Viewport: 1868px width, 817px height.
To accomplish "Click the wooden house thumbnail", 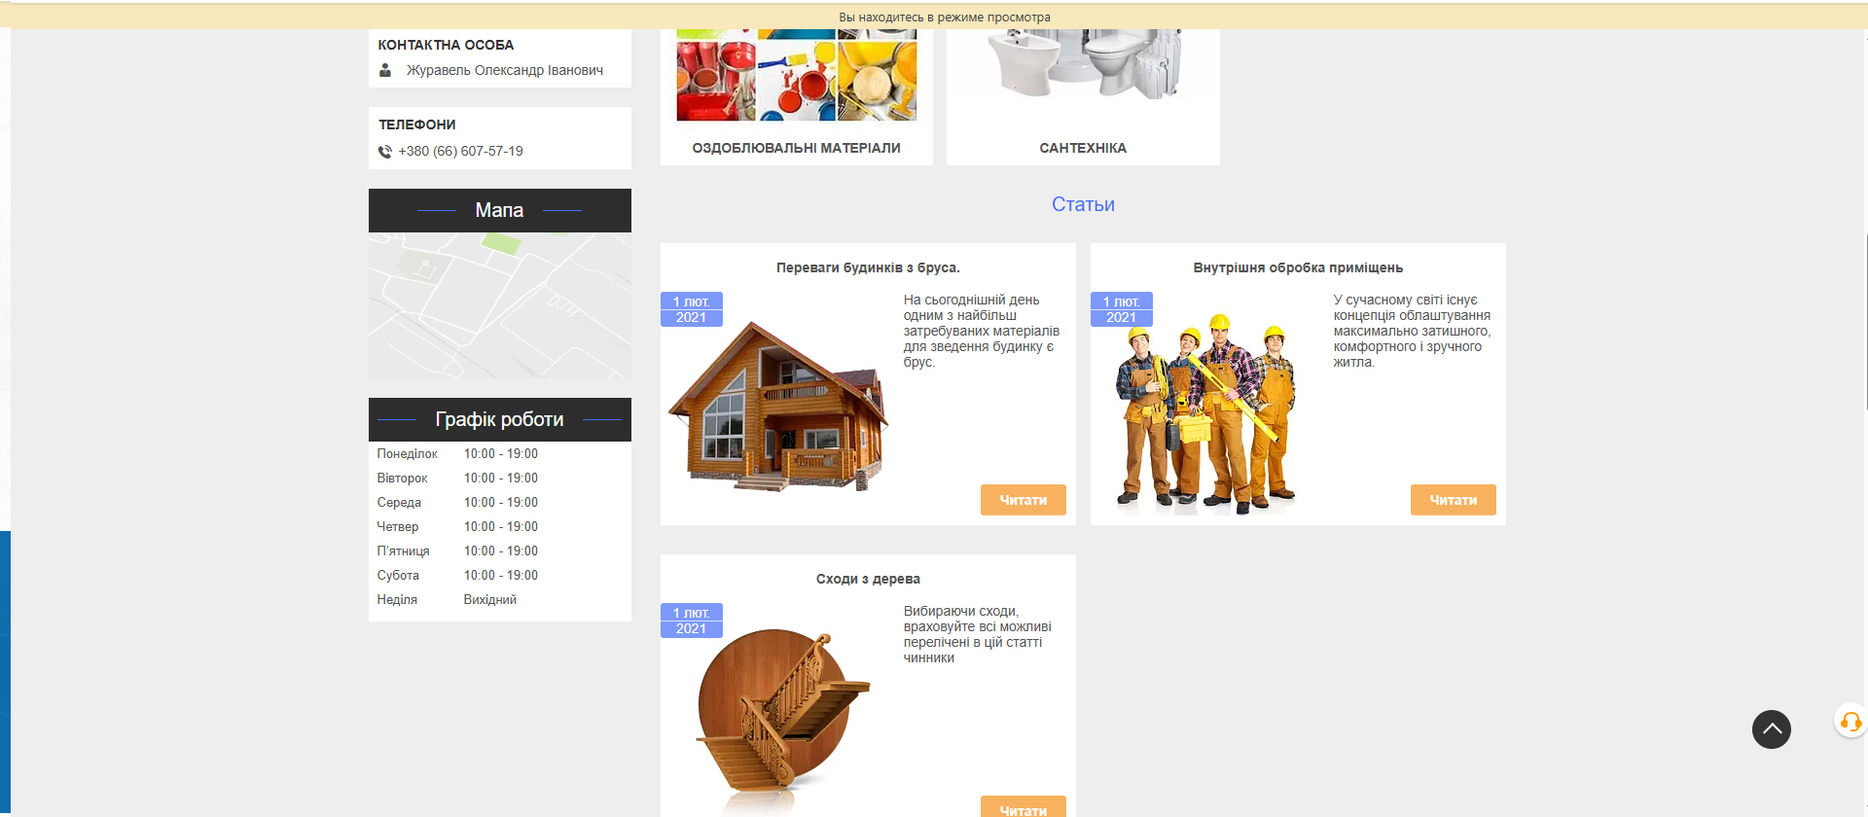I will (x=778, y=408).
